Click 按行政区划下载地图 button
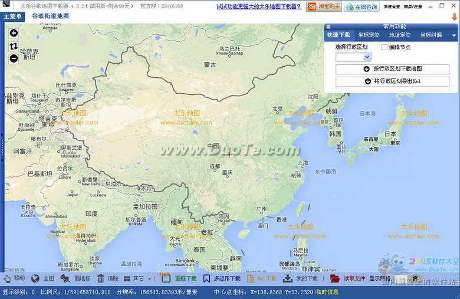This screenshot has width=460, height=299. pyautogui.click(x=392, y=69)
